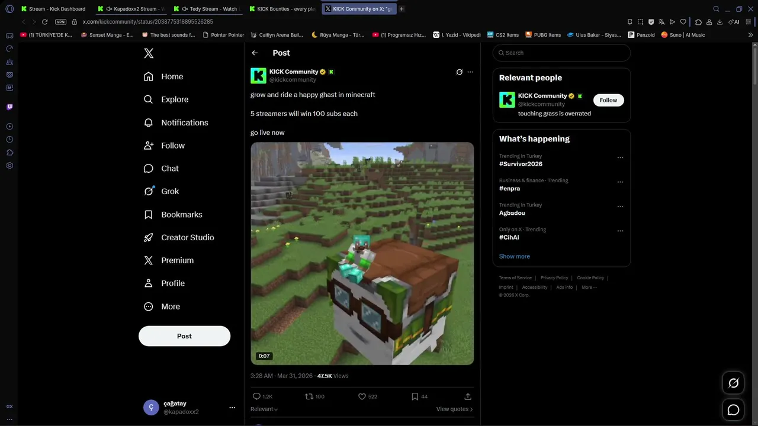Open replies via the 1.2K comment icon
758x426 pixels.
(256, 396)
